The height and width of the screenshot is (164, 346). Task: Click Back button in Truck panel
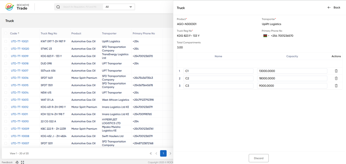pyautogui.click(x=334, y=7)
